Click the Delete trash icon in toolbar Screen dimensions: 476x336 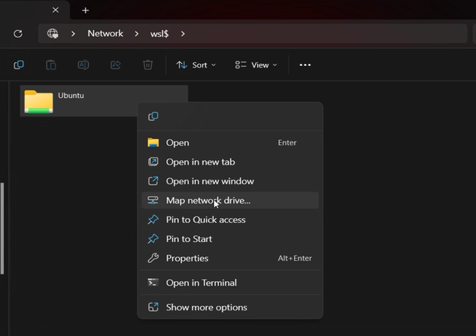click(x=148, y=65)
